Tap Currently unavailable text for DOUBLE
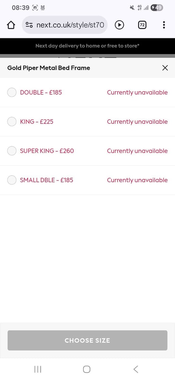 tap(137, 92)
